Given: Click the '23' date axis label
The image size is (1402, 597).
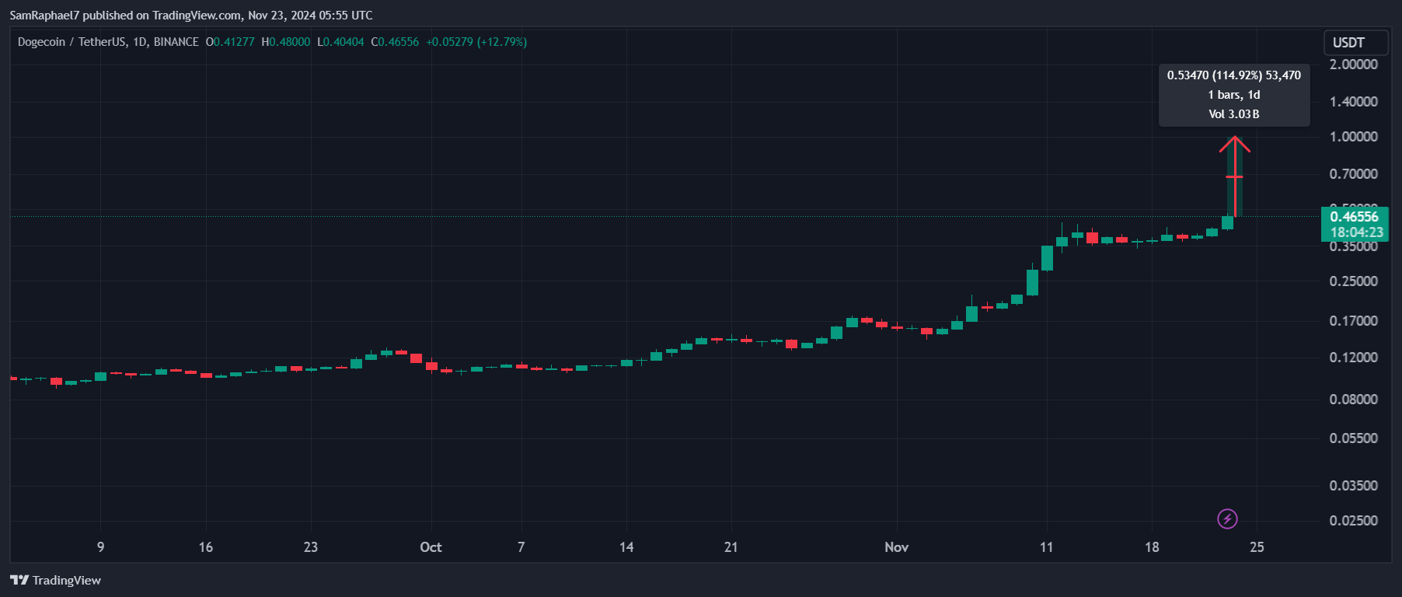Looking at the screenshot, I should point(311,547).
